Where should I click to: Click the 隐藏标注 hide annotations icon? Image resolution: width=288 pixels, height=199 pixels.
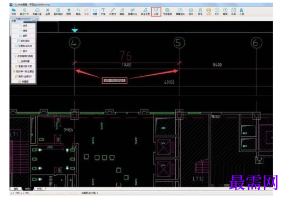pyautogui.click(x=133, y=12)
